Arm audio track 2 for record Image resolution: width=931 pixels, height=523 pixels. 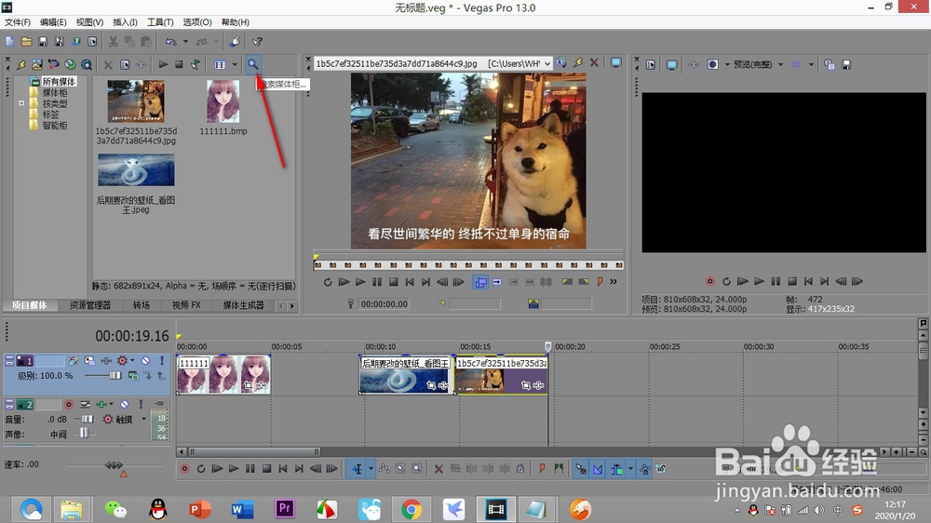(69, 404)
